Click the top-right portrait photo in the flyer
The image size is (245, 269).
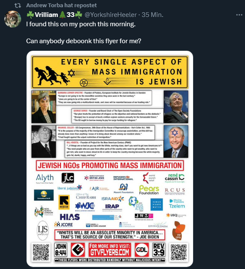pos(176,107)
